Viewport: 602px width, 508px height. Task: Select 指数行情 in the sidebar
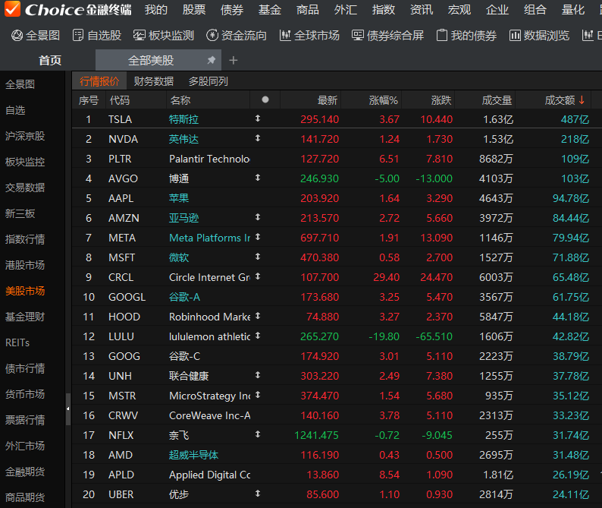point(25,239)
